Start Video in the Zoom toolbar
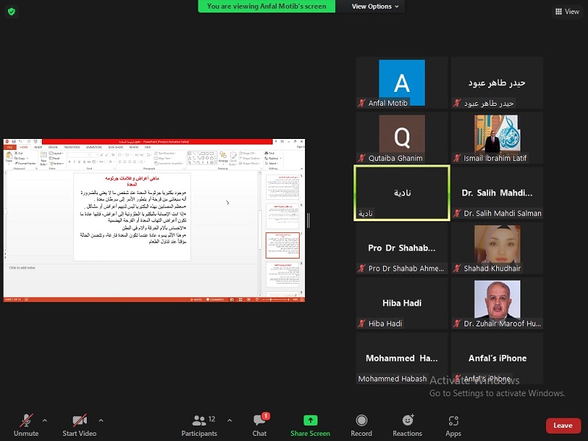 tap(79, 425)
